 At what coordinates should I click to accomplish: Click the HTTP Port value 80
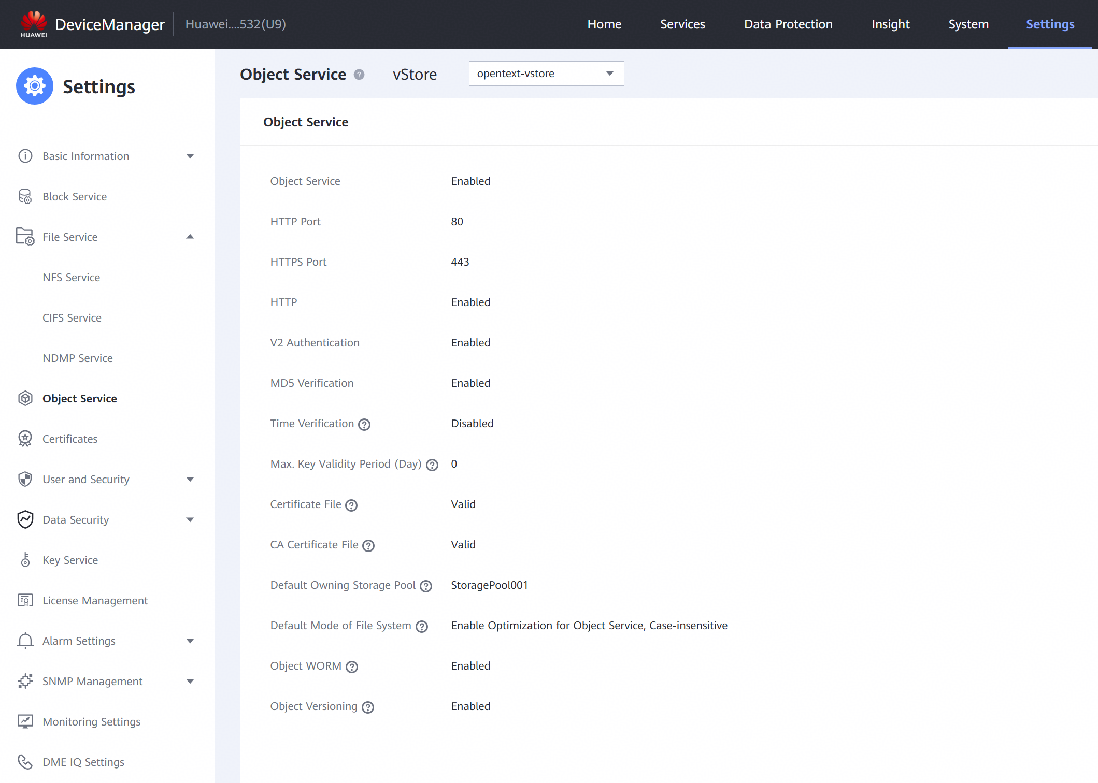point(457,221)
